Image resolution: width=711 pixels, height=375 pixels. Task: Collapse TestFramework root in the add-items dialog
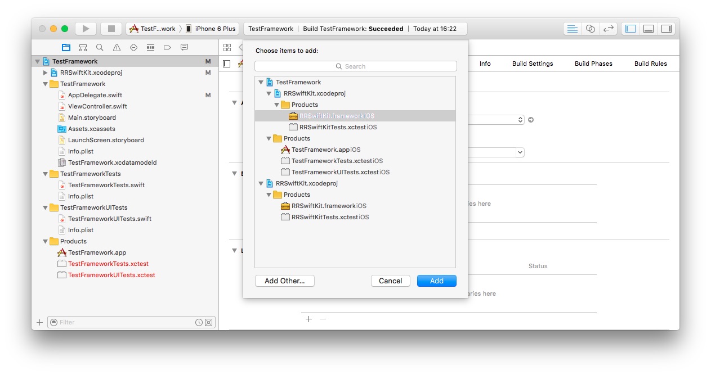tap(261, 82)
